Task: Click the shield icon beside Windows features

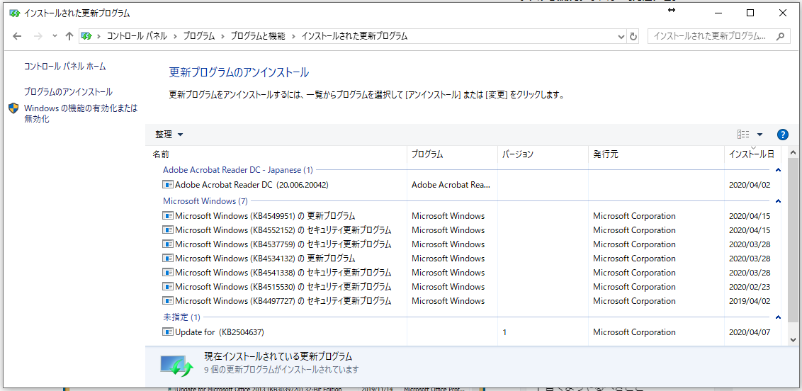Action: (13, 108)
